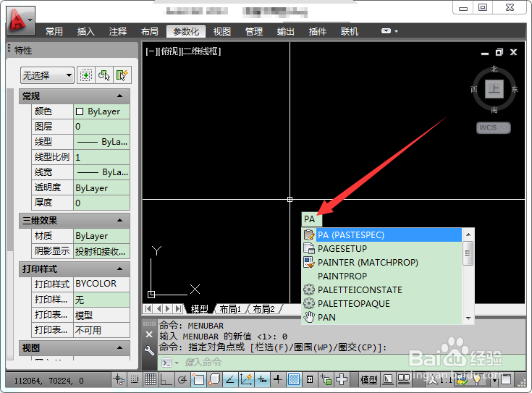The image size is (532, 393).
Task: Click the Transparency display status icon
Action: [294, 379]
